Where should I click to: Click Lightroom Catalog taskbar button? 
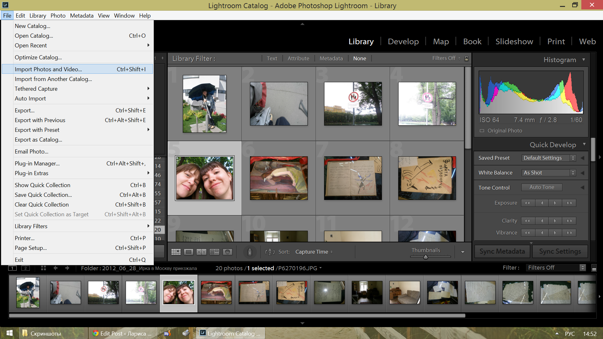coord(231,333)
